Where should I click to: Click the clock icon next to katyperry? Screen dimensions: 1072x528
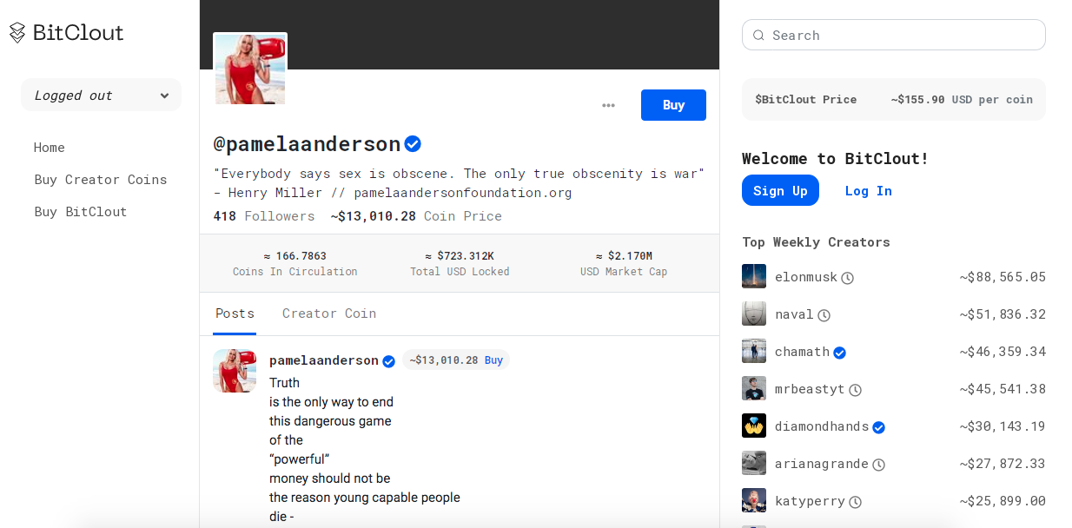coord(855,502)
